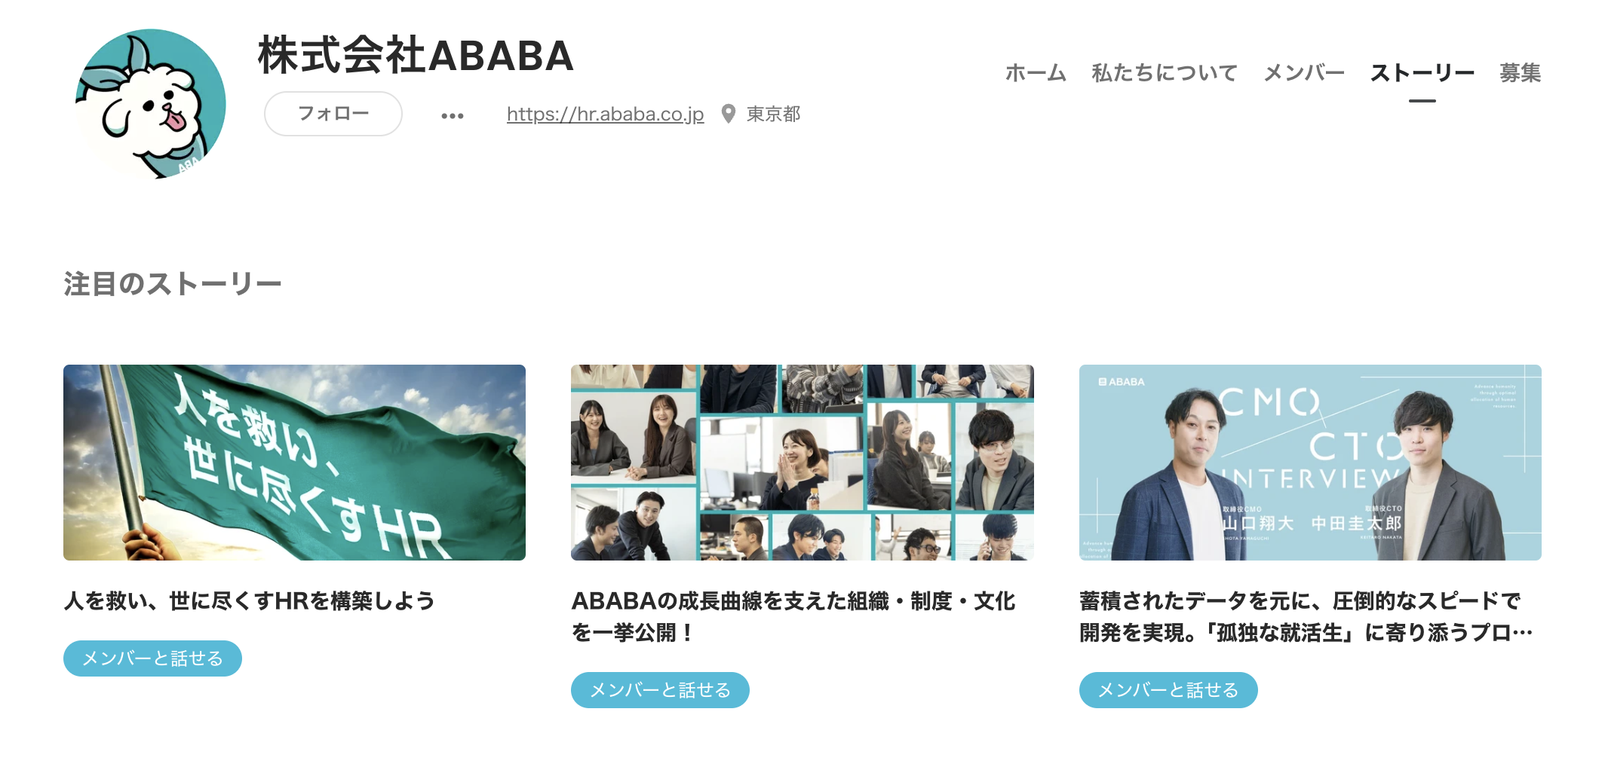Viewport: 1605px width, 776px height.
Task: Click the フォロー follow button
Action: point(333,114)
